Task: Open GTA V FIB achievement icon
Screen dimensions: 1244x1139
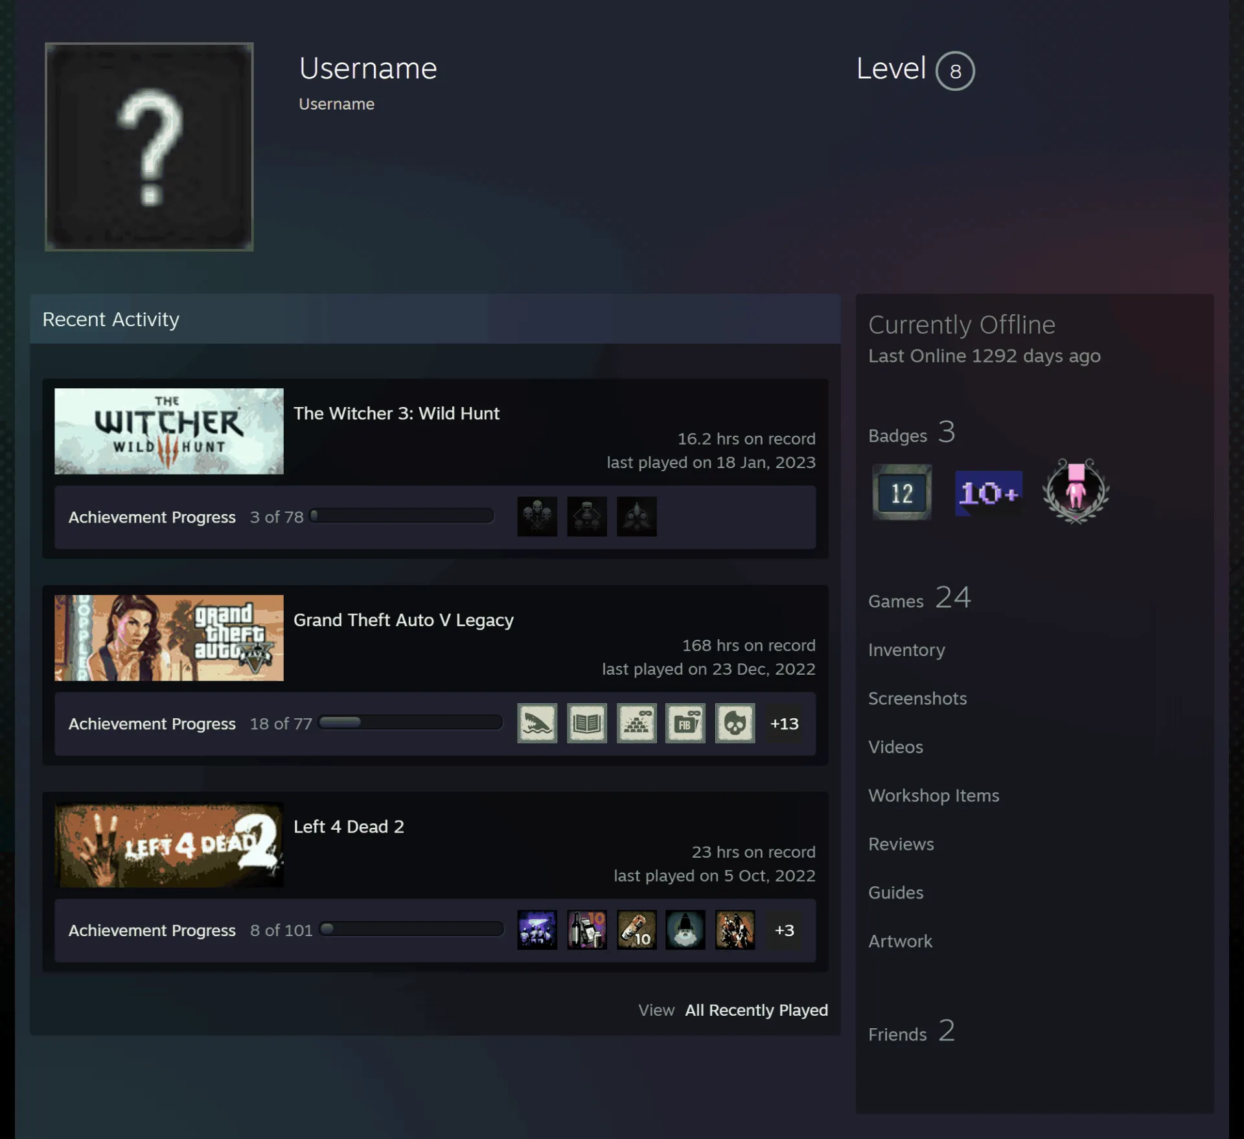Action: click(685, 723)
